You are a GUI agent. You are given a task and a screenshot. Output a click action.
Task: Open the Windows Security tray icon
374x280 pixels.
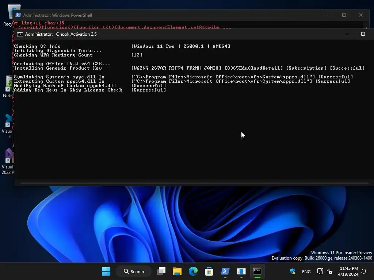293,271
